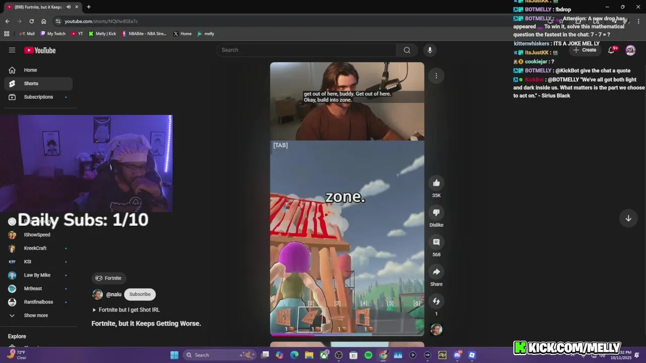Image resolution: width=646 pixels, height=363 pixels.
Task: Open the Melly | Kick bookmark
Action: click(102, 34)
